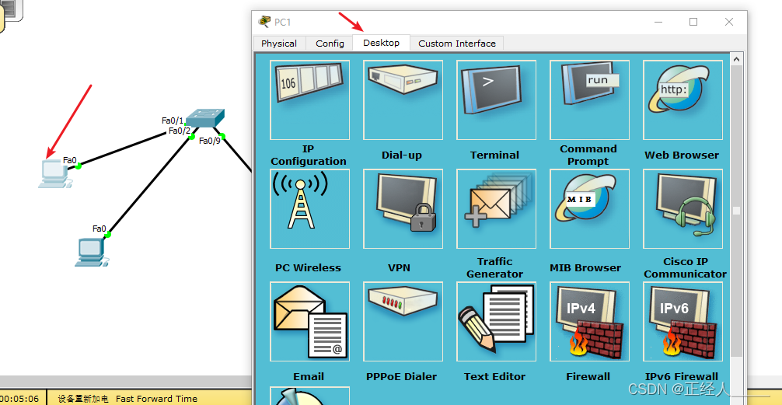Launch the Terminal app

pos(496,100)
